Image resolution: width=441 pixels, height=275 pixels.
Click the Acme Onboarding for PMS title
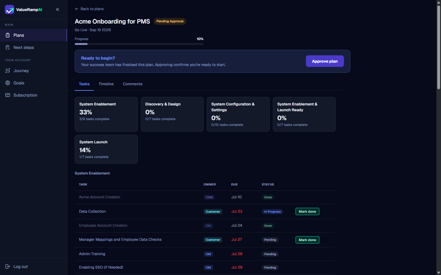coord(112,21)
